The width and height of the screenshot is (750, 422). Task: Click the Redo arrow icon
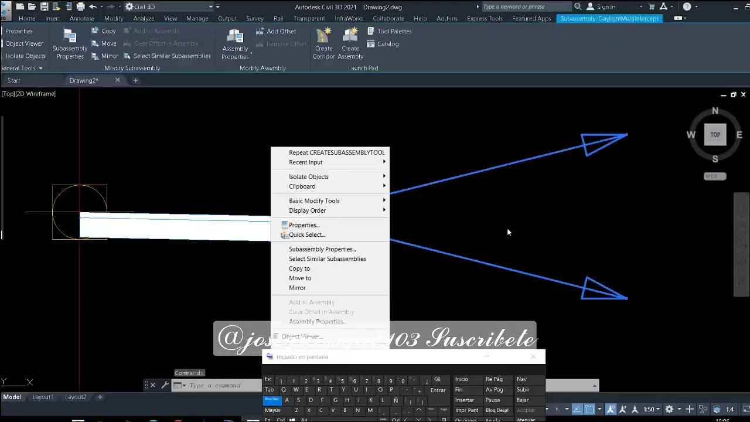click(x=111, y=6)
